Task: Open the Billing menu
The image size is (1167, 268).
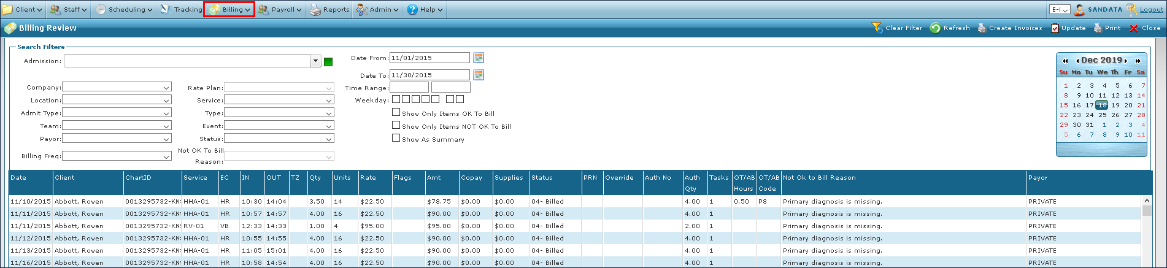Action: point(229,10)
